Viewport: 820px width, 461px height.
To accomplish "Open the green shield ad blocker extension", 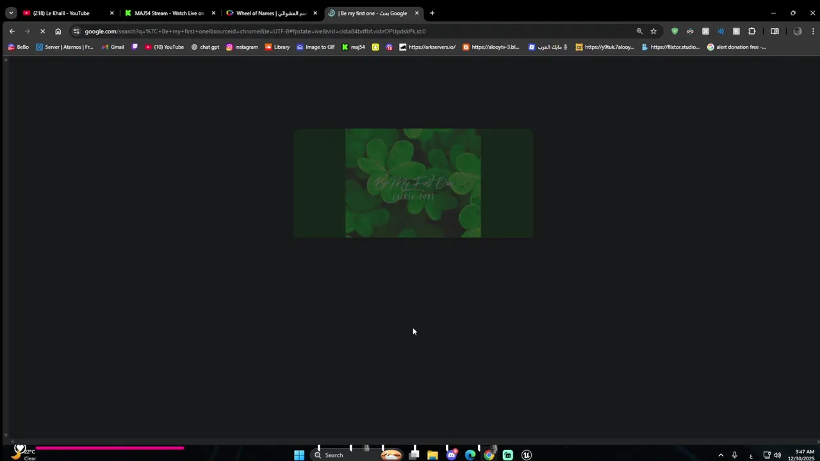I will 675,31.
